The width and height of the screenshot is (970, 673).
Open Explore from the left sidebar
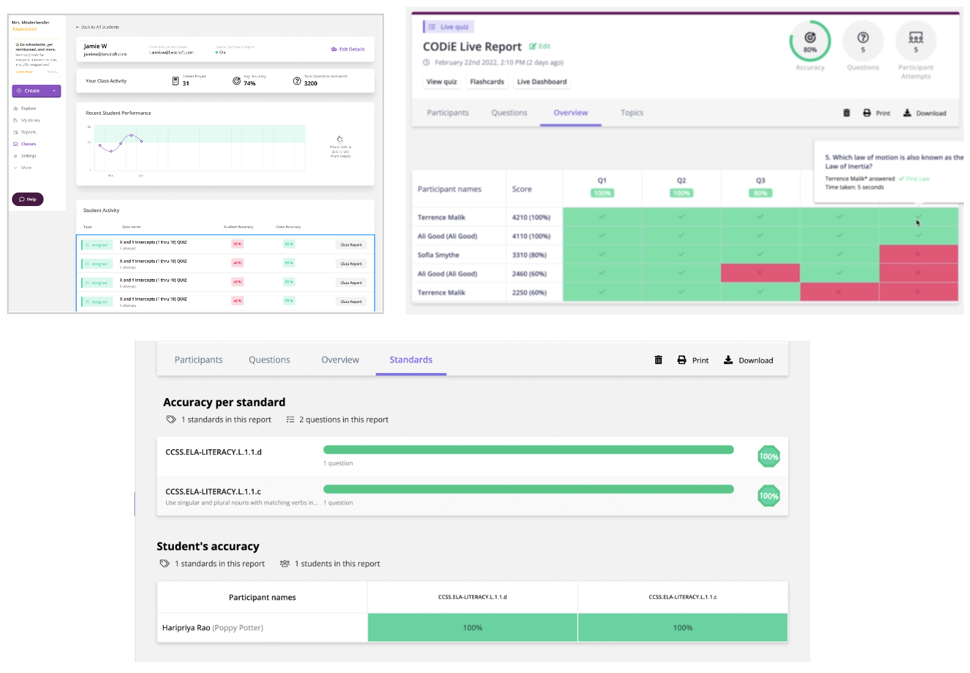point(28,109)
